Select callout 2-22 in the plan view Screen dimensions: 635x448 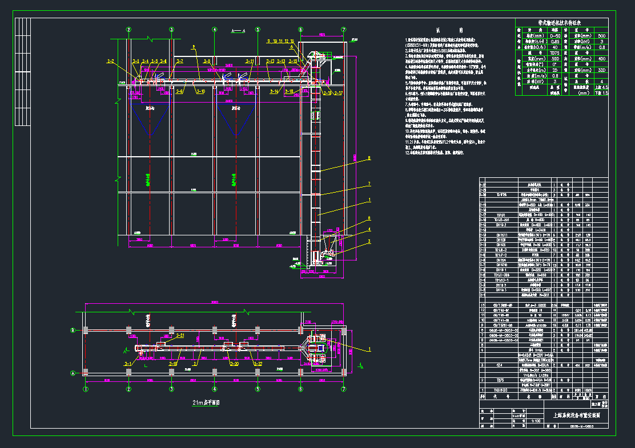(258, 363)
